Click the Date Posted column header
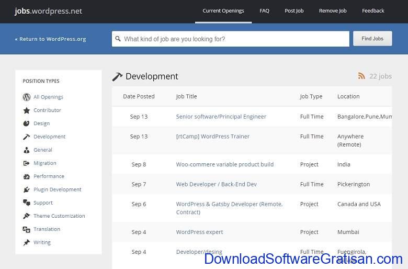The width and height of the screenshot is (408, 269). [x=139, y=96]
